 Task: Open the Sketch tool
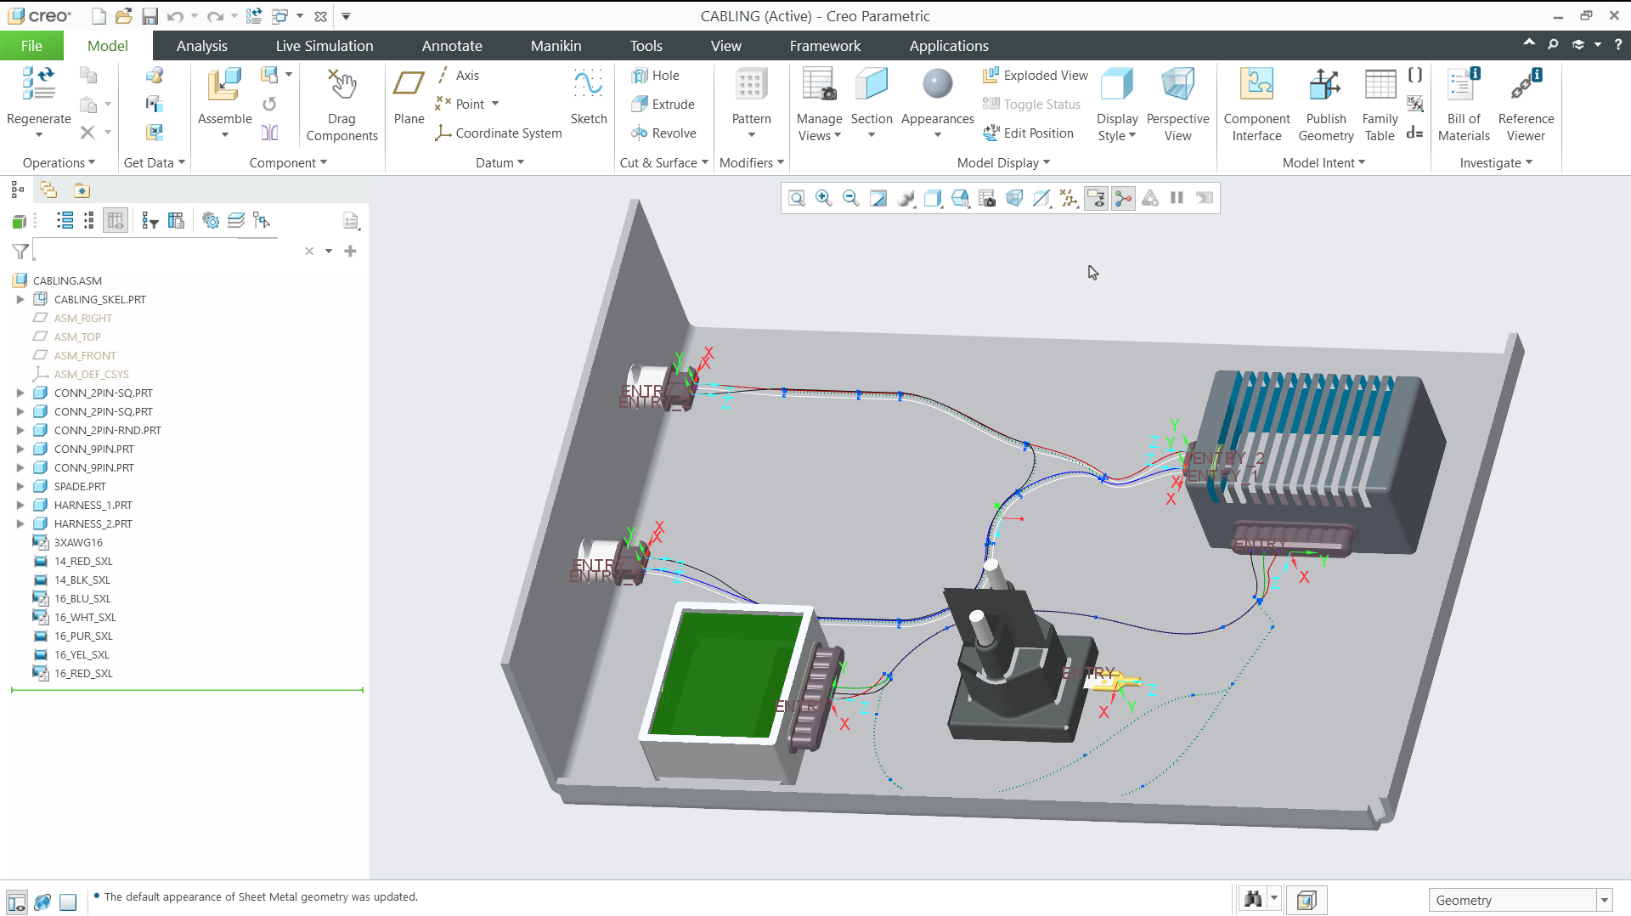(589, 96)
